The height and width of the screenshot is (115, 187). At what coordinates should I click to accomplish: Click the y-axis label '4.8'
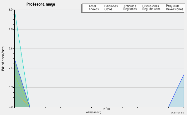click(11, 29)
